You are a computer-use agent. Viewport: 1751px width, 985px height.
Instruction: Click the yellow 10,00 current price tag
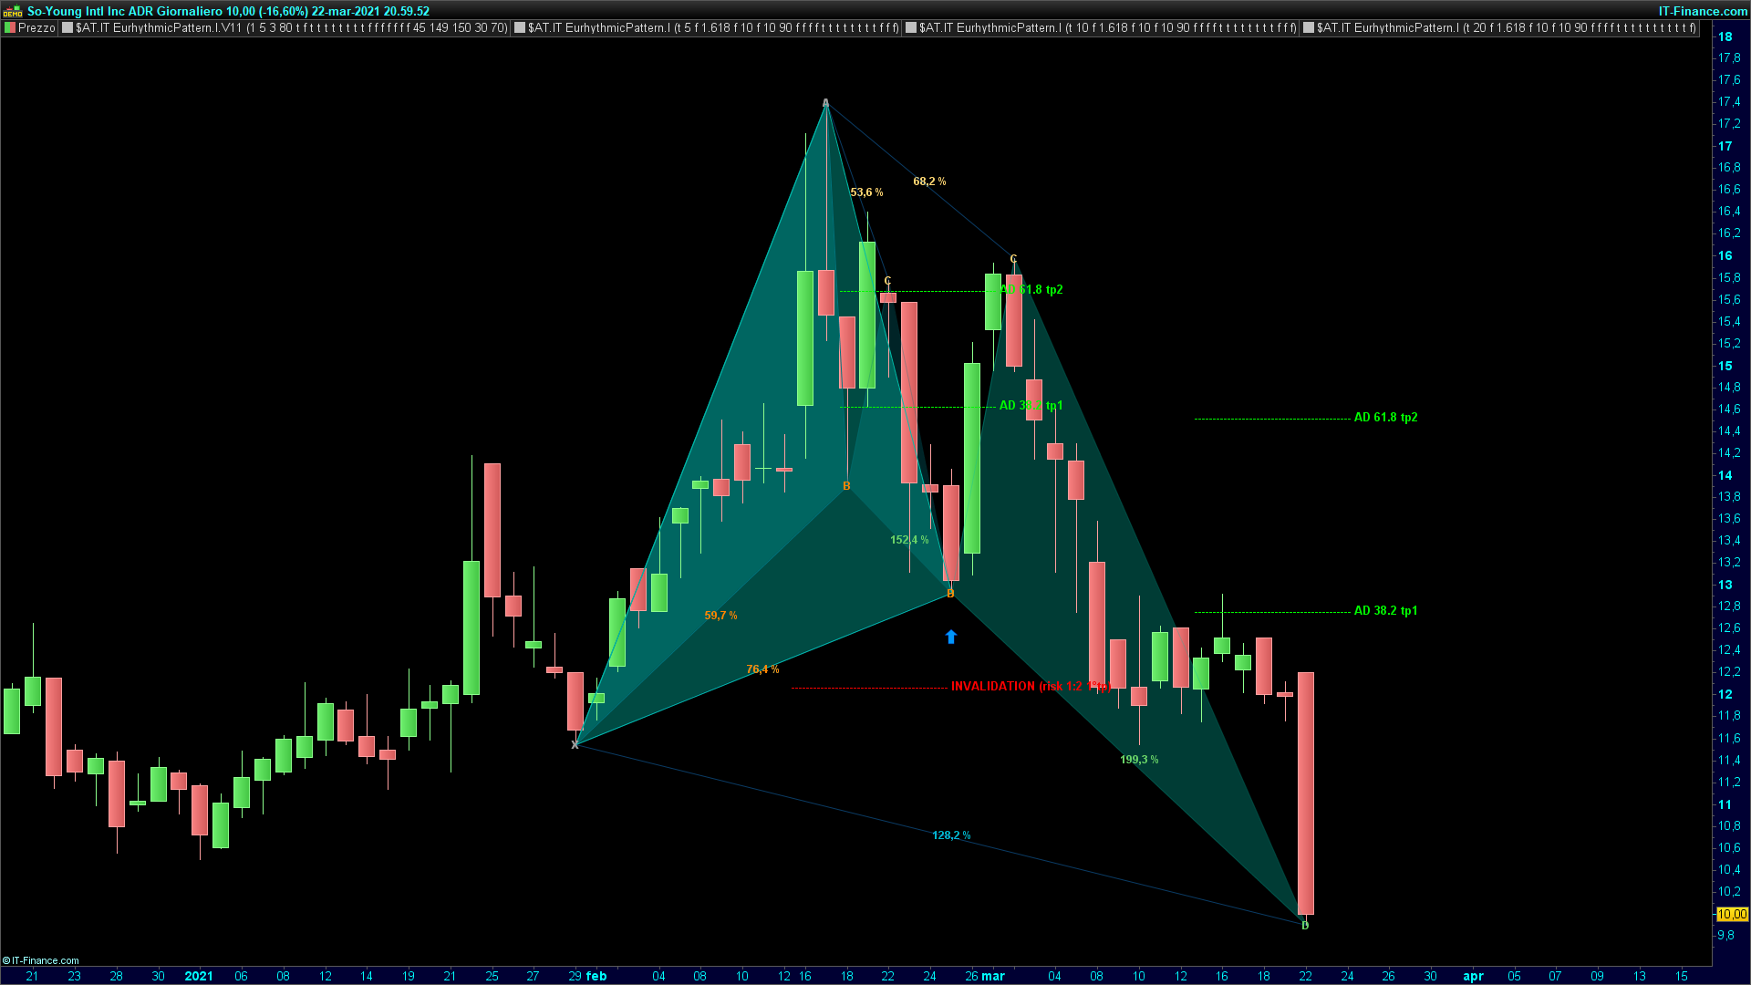click(x=1732, y=914)
